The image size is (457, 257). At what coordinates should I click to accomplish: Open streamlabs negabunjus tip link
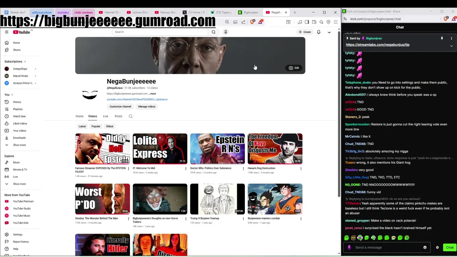377,45
